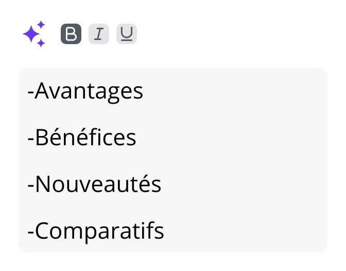Click the word Bénéfices in the text box
The width and height of the screenshot is (346, 271).
click(x=85, y=138)
